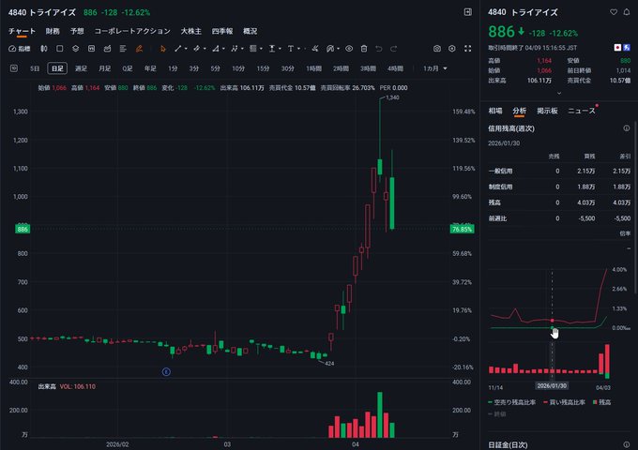Expand quote details chevron below 出来高
The width and height of the screenshot is (638, 450).
pyautogui.click(x=559, y=93)
